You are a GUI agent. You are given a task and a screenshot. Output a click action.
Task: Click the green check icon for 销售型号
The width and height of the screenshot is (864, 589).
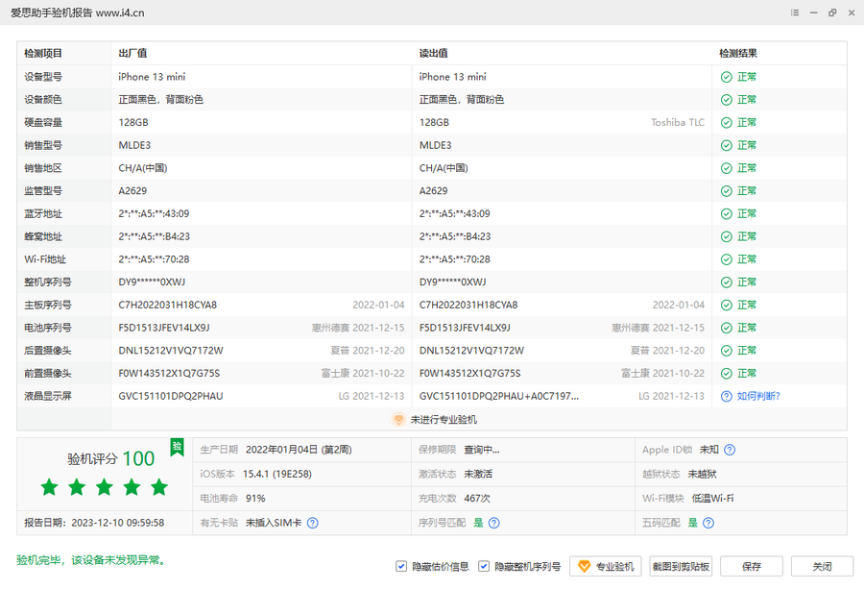click(x=727, y=146)
